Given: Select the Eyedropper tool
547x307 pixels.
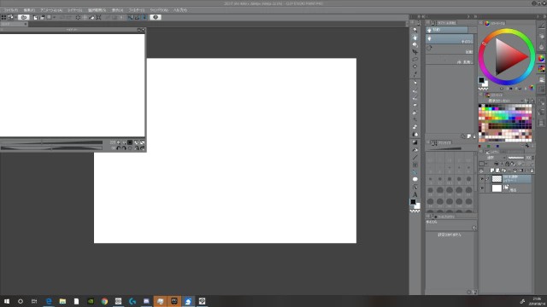Looking at the screenshot, I should click(x=415, y=74).
